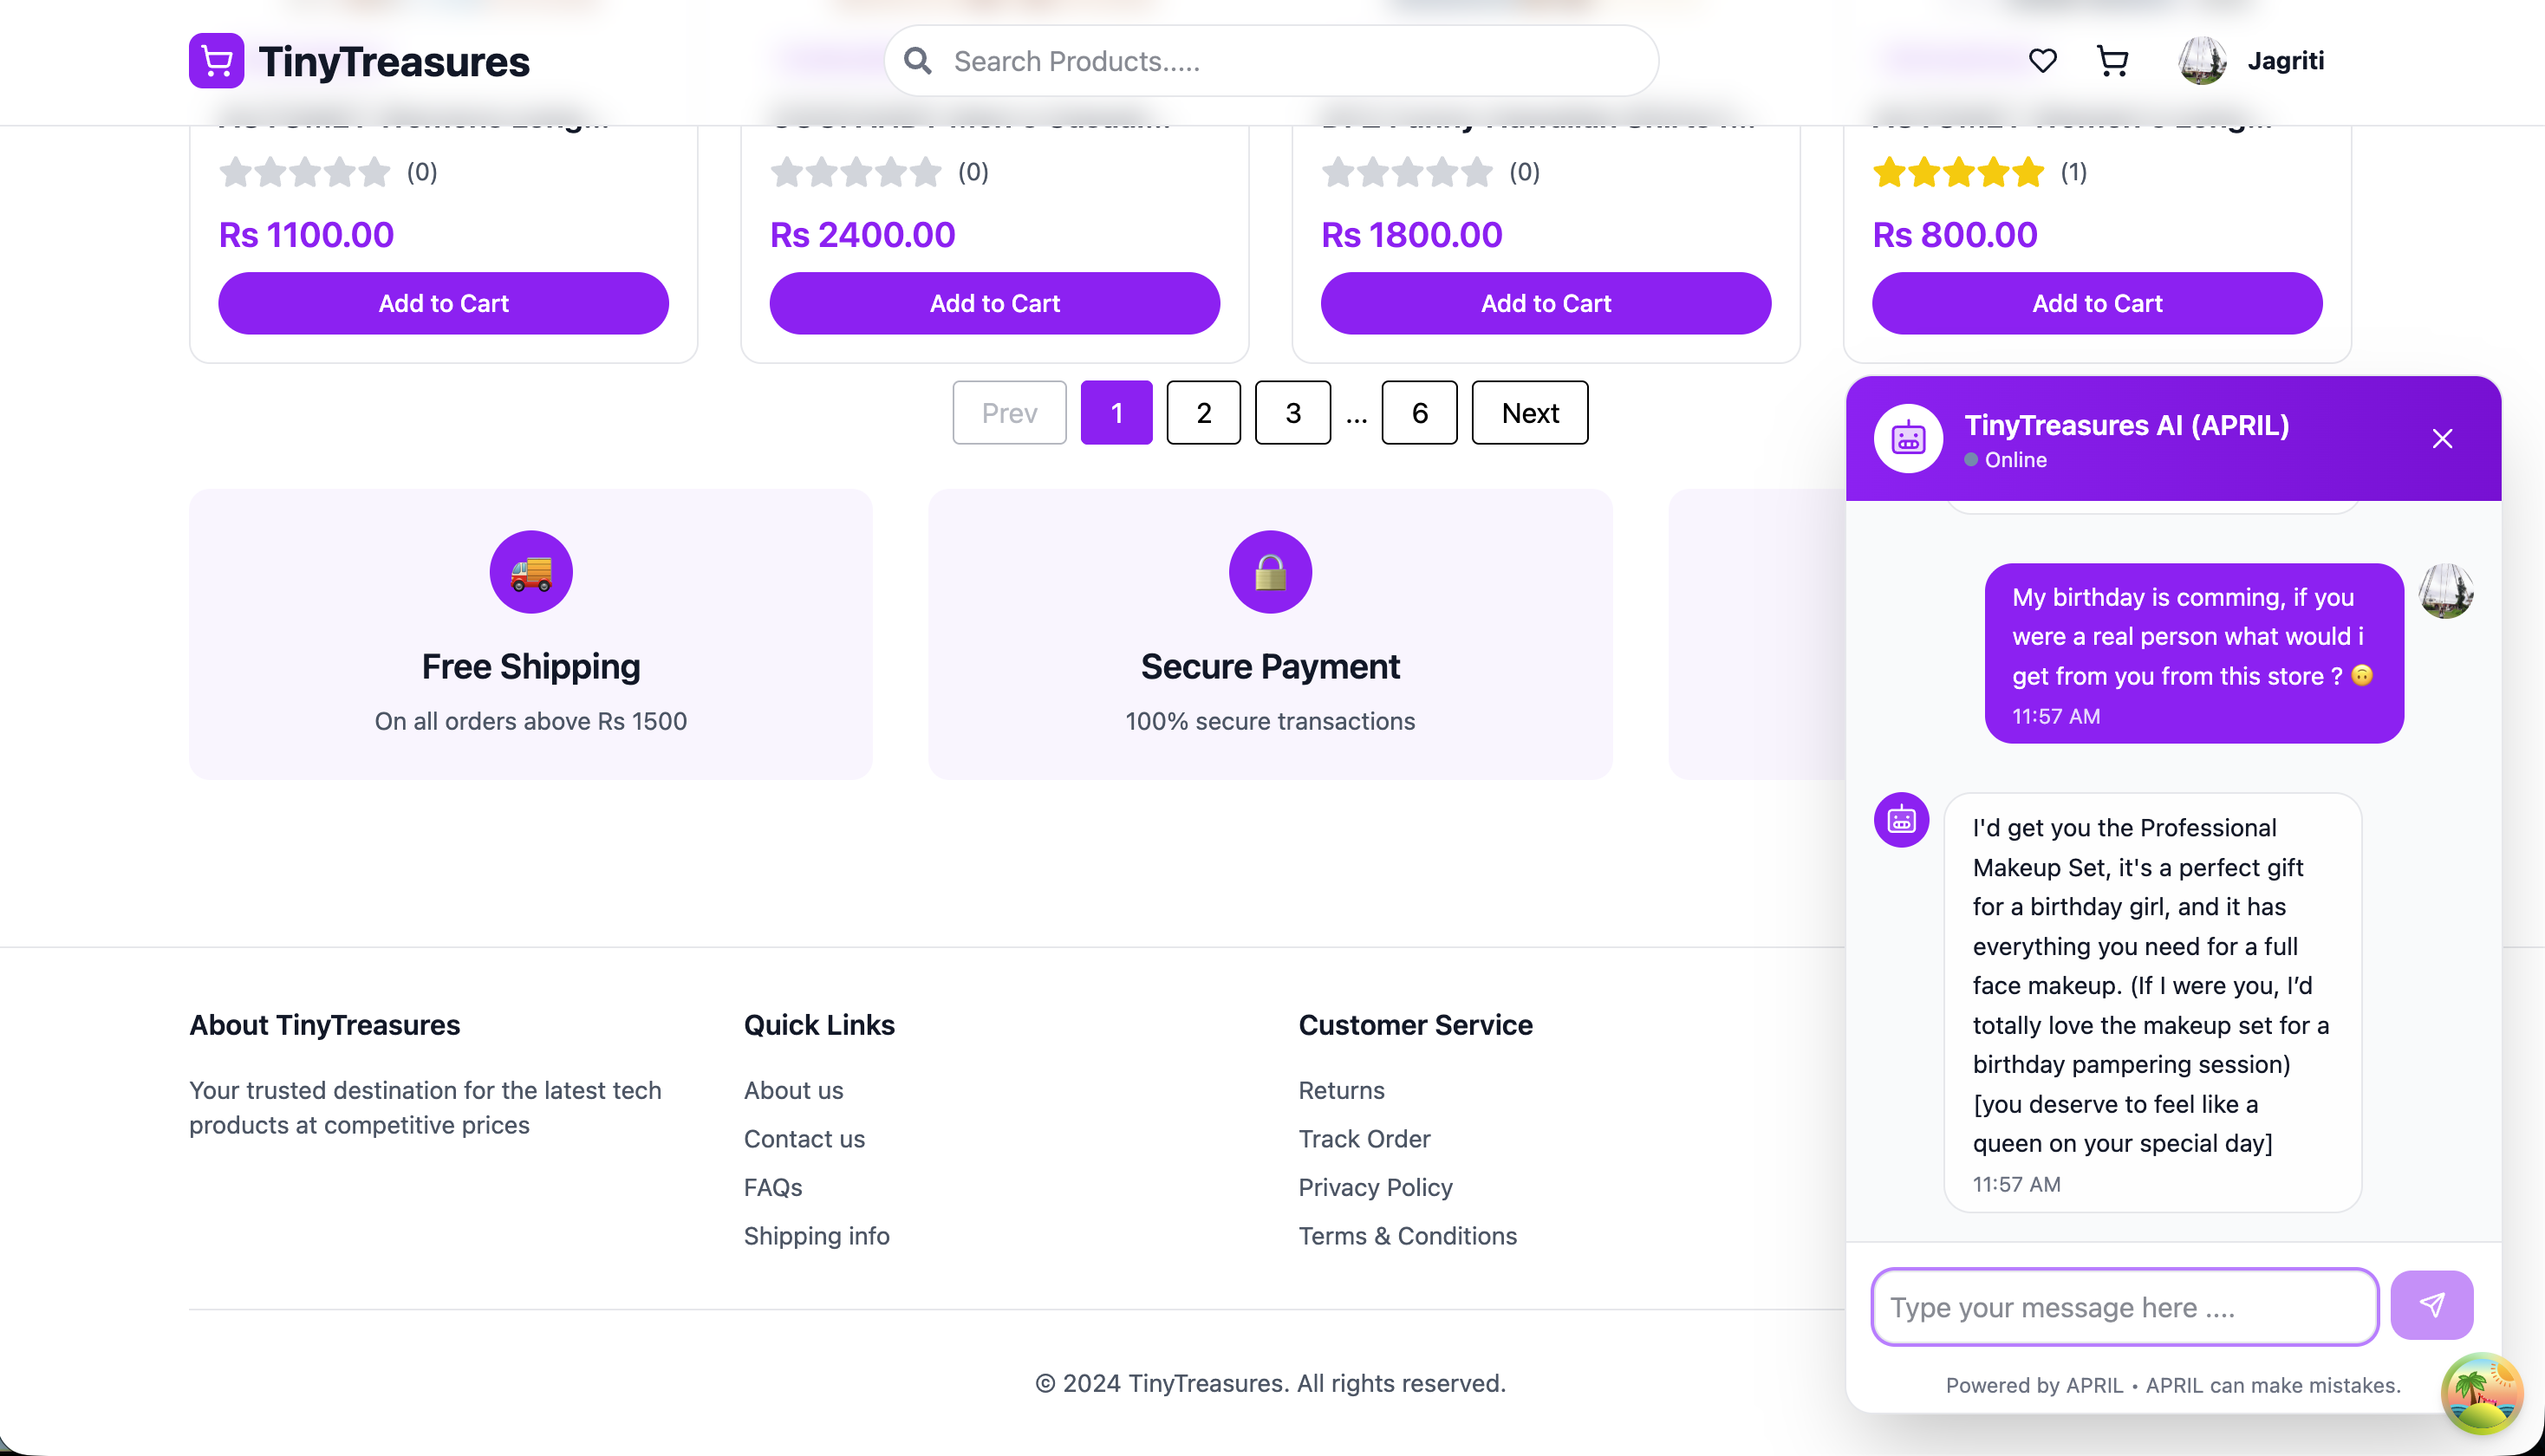The width and height of the screenshot is (2545, 1456).
Task: Click the Secure Payment lock icon
Action: [x=1270, y=572]
